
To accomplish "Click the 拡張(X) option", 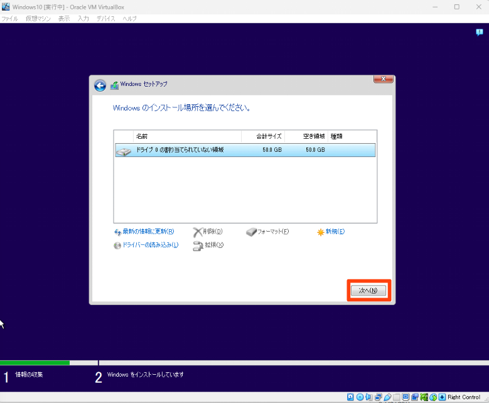I will pyautogui.click(x=214, y=245).
